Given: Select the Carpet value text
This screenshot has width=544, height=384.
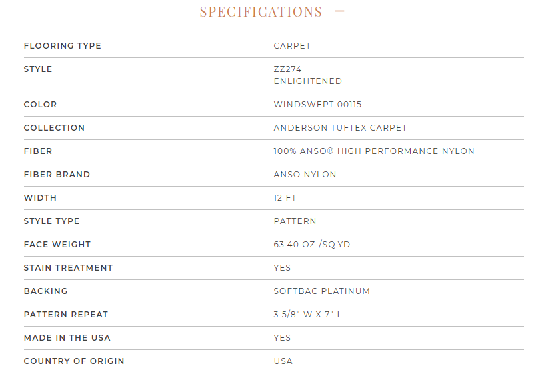Looking at the screenshot, I should pyautogui.click(x=292, y=46).
